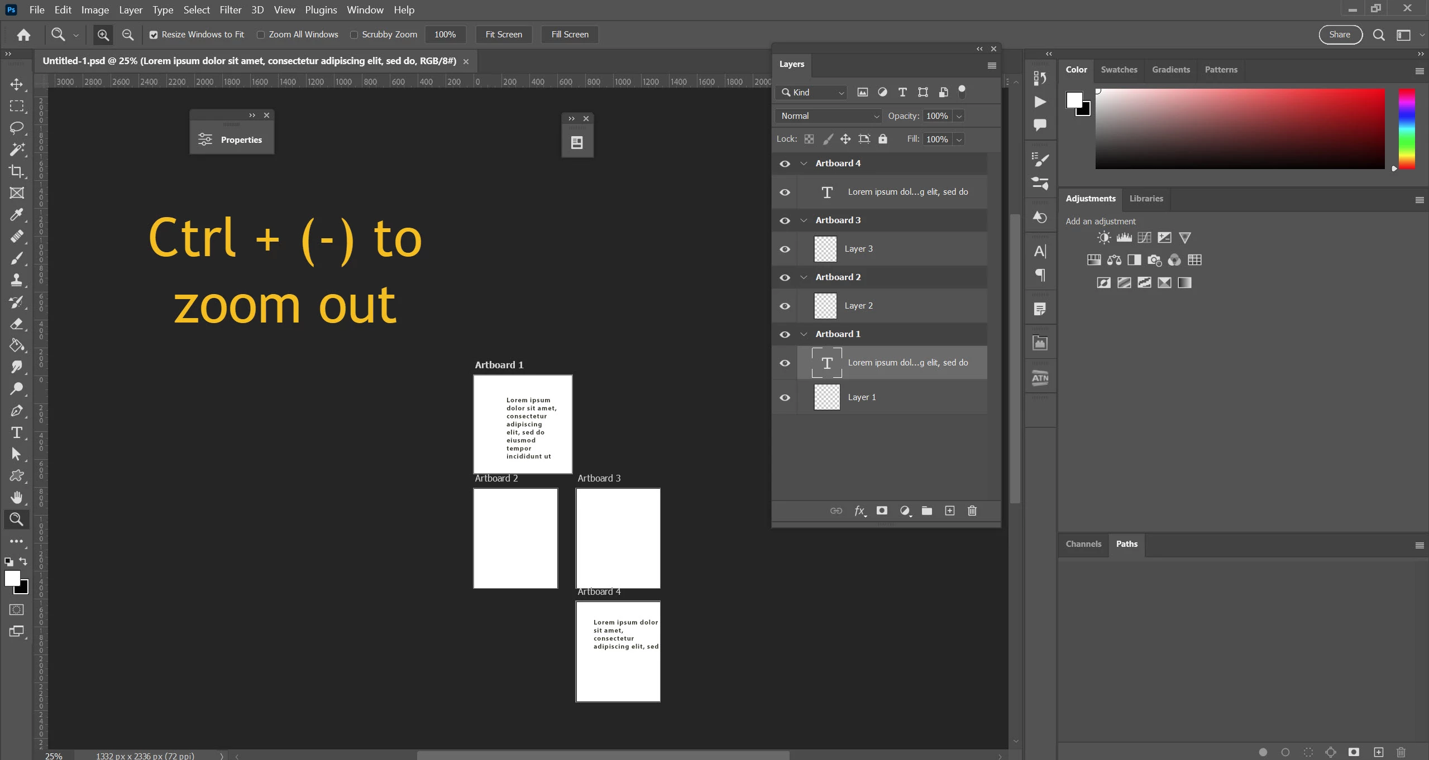Screen dimensions: 1429x760
Task: Select the Horizontal Type tool
Action: [x=17, y=432]
